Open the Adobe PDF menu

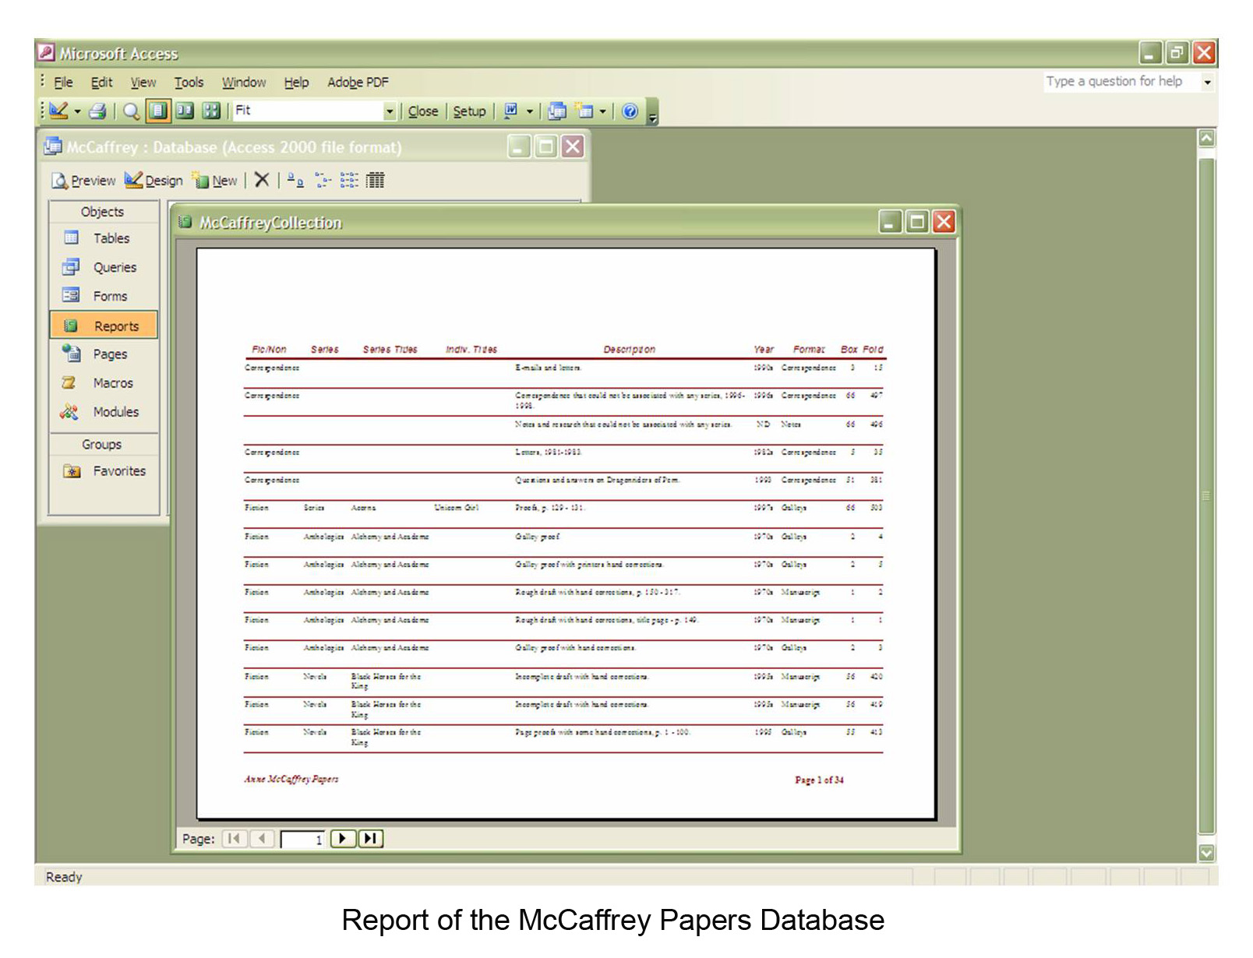[x=358, y=82]
